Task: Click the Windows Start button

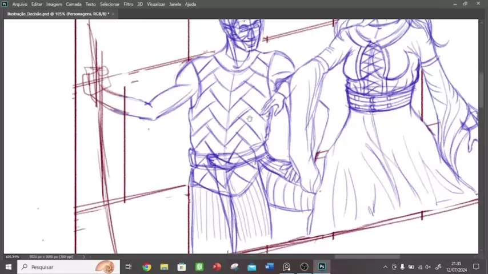Action: (x=8, y=267)
